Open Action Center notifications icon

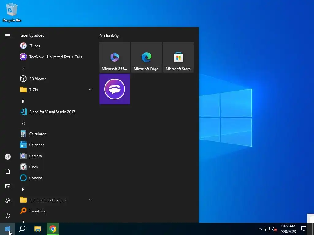(304, 229)
